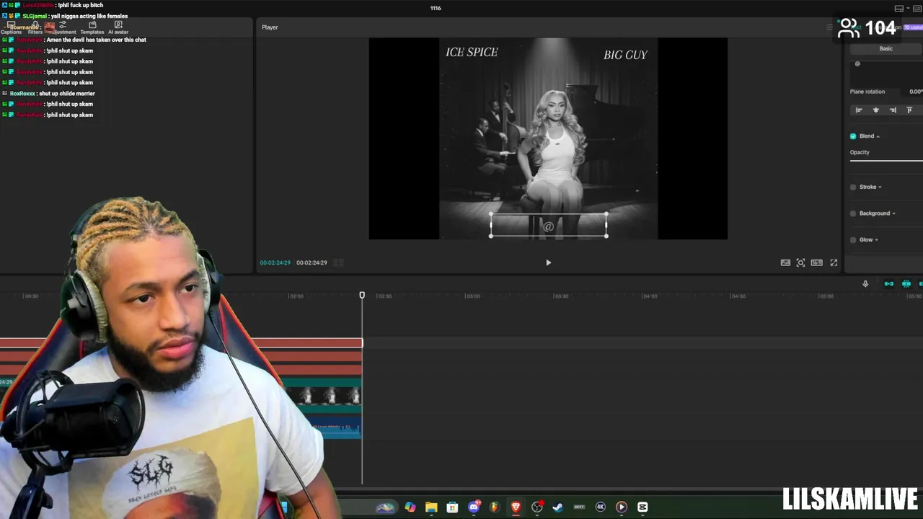This screenshot has width=923, height=519.
Task: Disable the Blend checkbox
Action: click(853, 136)
